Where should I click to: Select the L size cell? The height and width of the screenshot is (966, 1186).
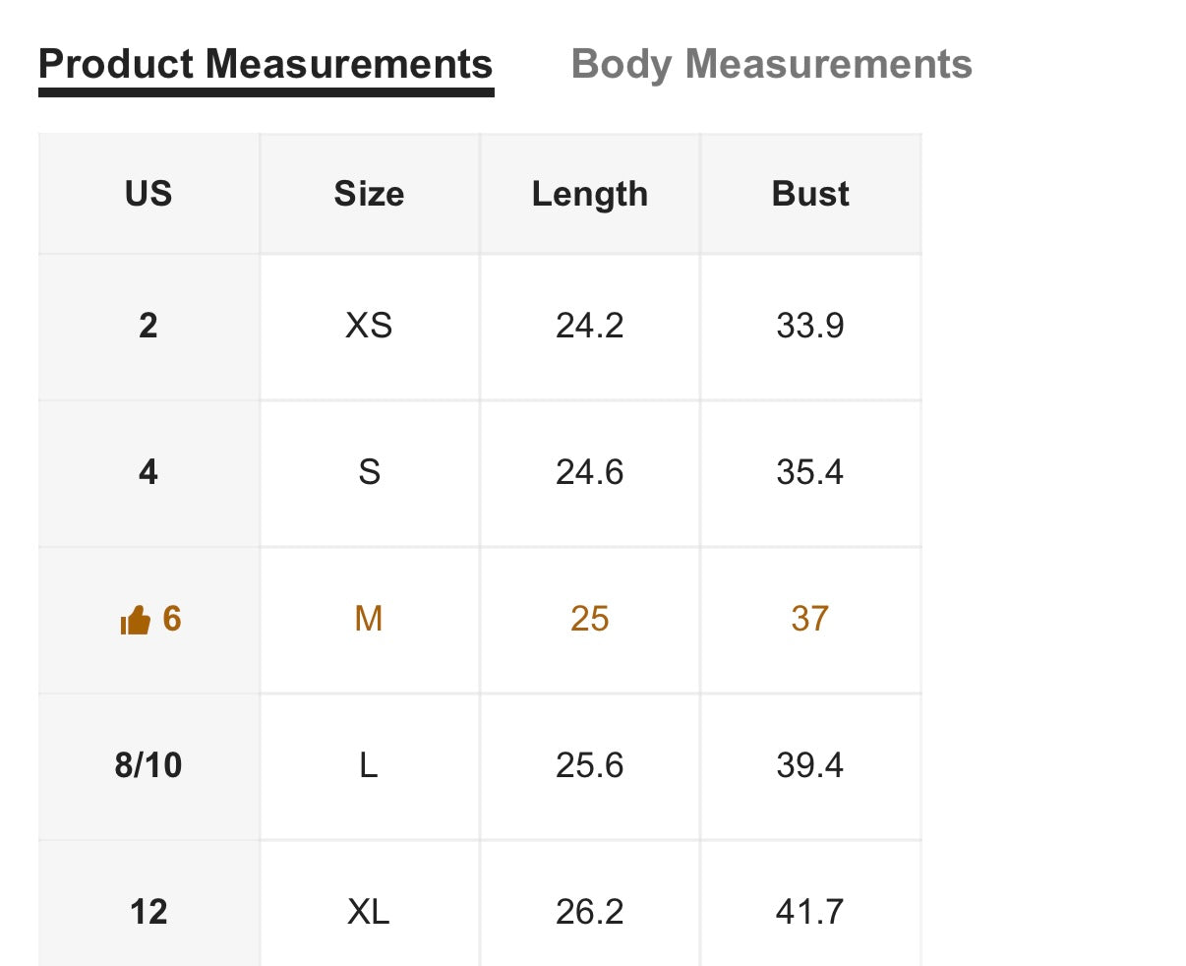(x=369, y=765)
